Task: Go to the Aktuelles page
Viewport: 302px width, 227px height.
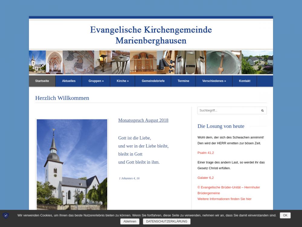Action: [x=69, y=81]
